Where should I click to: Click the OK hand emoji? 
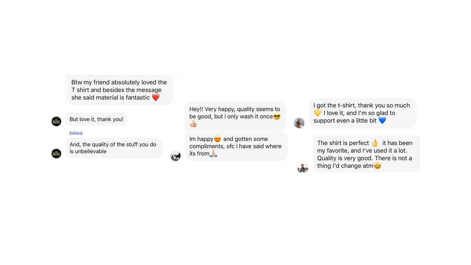pos(375,143)
